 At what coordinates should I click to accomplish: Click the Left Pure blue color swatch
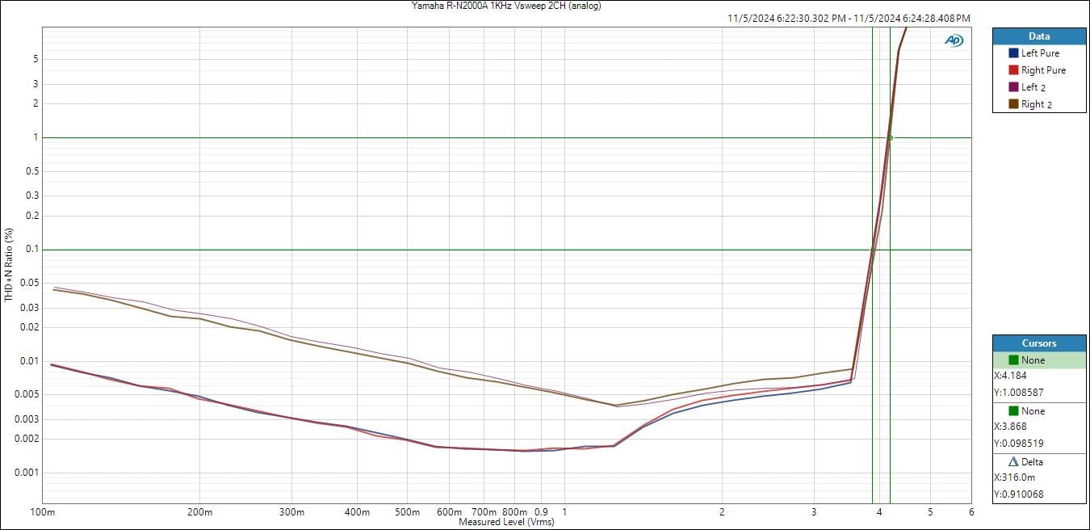pyautogui.click(x=1013, y=53)
